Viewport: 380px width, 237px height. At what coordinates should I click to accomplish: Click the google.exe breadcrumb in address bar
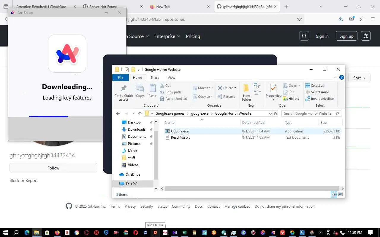pyautogui.click(x=200, y=113)
